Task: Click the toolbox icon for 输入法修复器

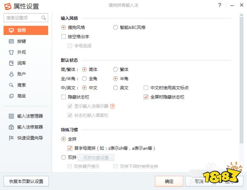Action: [11, 127]
